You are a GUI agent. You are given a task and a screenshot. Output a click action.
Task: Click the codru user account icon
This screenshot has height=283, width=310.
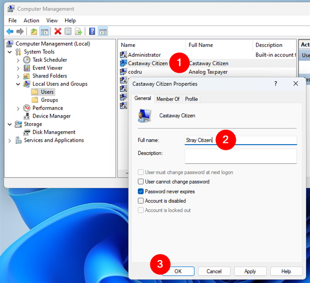point(123,72)
